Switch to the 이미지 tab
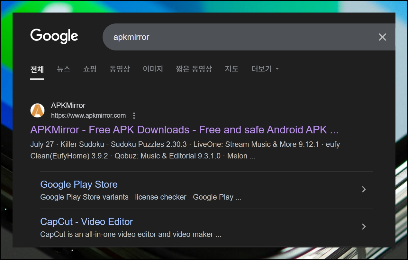 [153, 69]
